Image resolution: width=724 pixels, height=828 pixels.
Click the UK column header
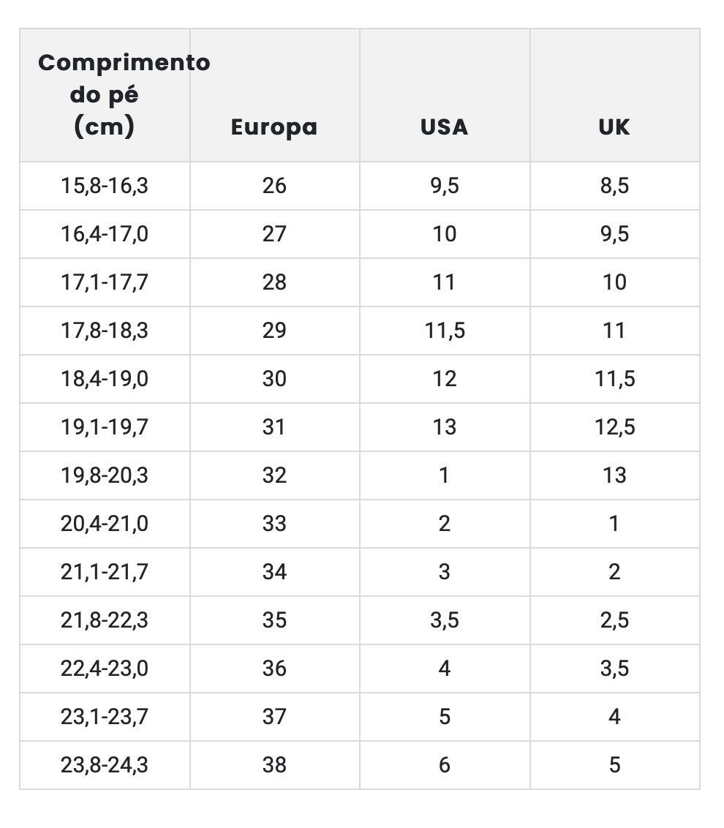click(614, 127)
